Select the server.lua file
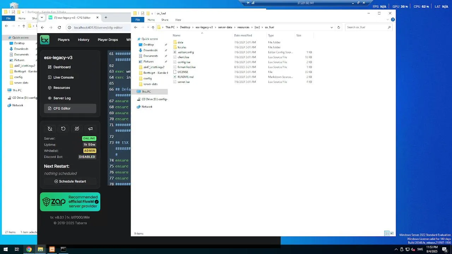This screenshot has height=254, width=452. [183, 82]
